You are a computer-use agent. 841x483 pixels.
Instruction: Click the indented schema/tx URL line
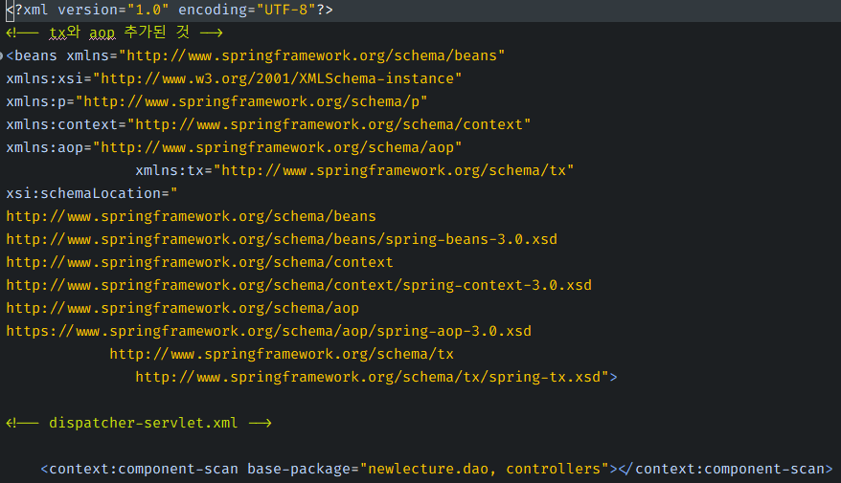(282, 355)
